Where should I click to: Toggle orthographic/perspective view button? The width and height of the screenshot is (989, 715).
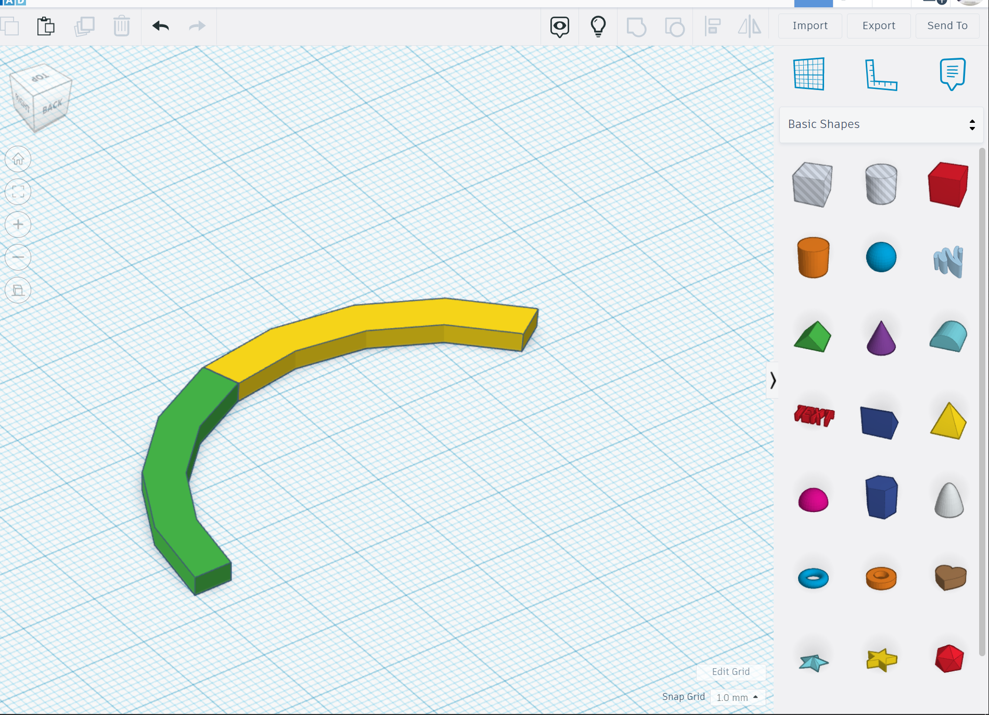pyautogui.click(x=18, y=290)
